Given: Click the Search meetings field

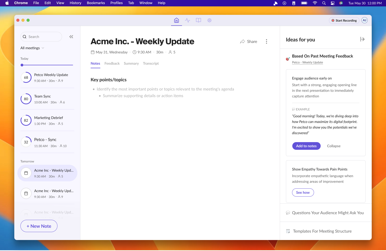Looking at the screenshot, I should (41, 37).
